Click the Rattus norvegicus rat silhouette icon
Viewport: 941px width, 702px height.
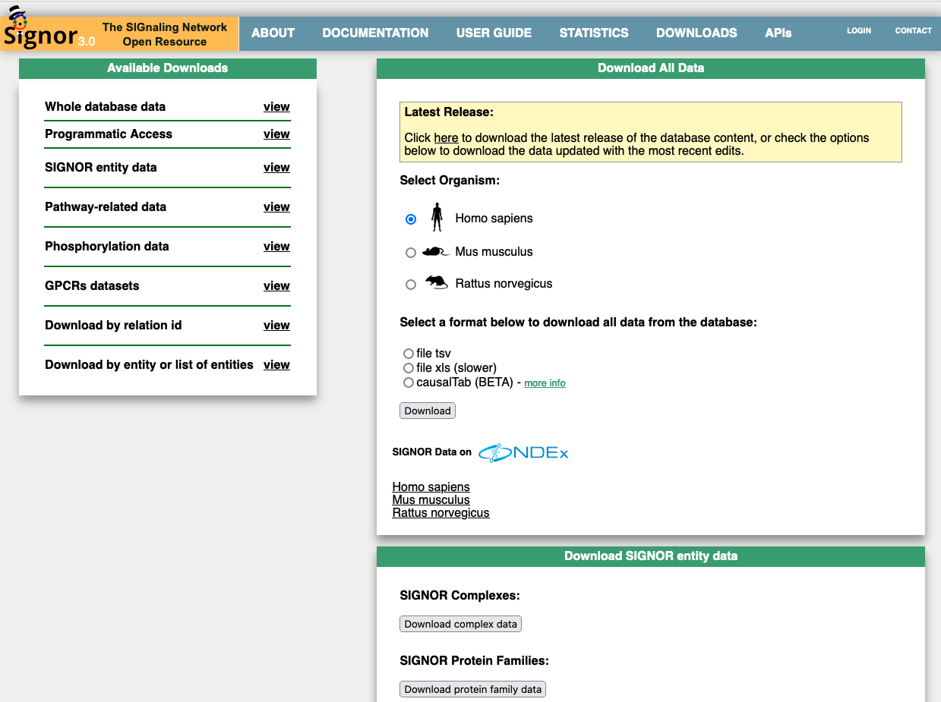point(437,282)
